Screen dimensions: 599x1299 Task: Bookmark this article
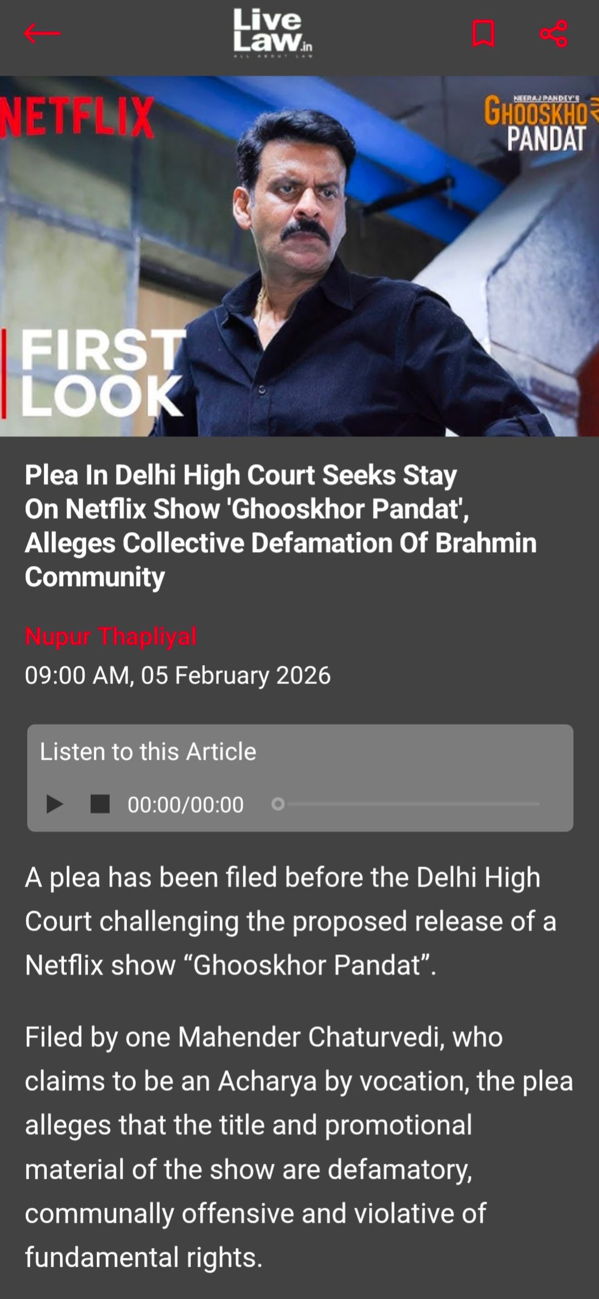point(483,33)
